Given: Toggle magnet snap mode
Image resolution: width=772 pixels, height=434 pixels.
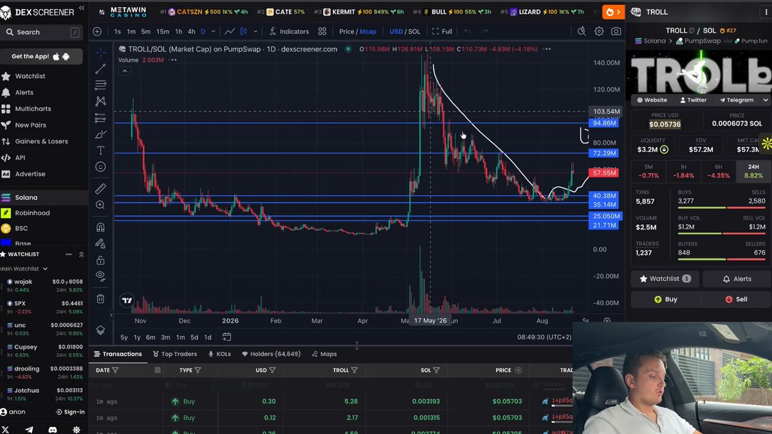Looking at the screenshot, I should (x=100, y=227).
